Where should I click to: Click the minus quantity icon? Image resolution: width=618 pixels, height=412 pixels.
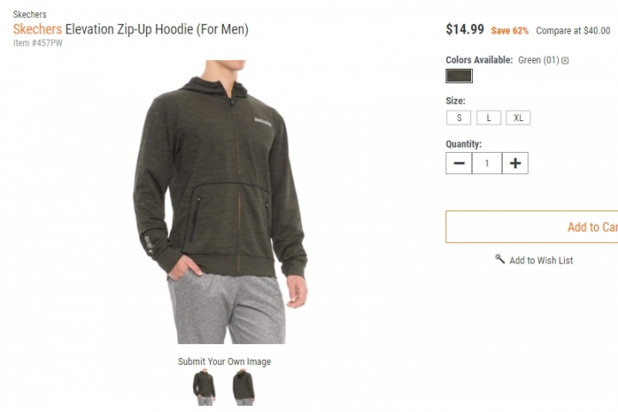(x=458, y=163)
